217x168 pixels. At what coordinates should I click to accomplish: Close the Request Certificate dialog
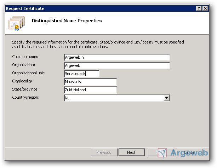click(205, 8)
